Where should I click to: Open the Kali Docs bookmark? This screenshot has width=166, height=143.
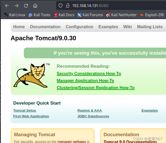tap(64, 15)
